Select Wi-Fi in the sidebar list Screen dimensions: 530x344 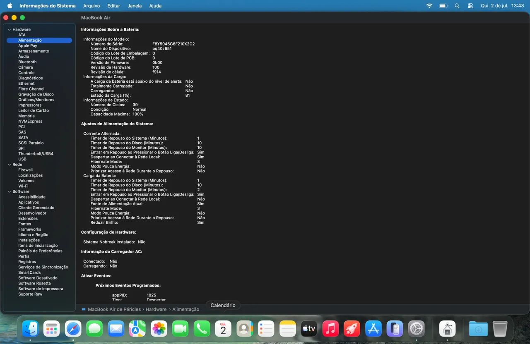tap(23, 186)
